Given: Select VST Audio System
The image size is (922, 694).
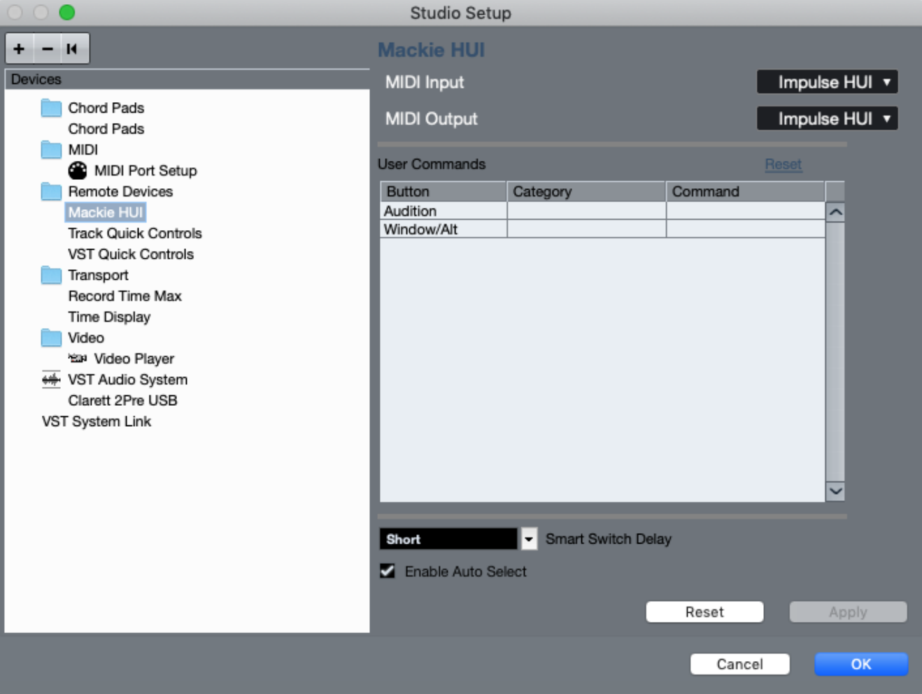Looking at the screenshot, I should click(x=128, y=379).
